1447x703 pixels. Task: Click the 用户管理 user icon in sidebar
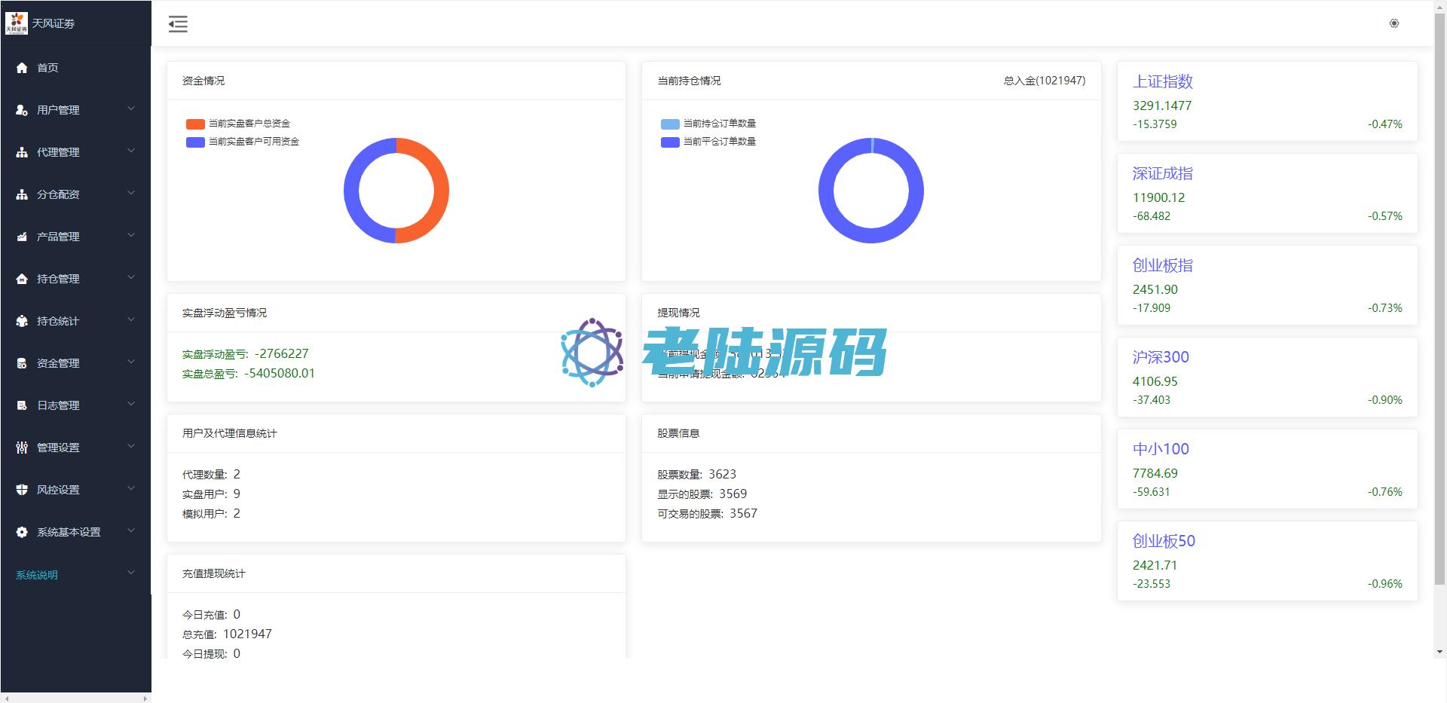[22, 110]
